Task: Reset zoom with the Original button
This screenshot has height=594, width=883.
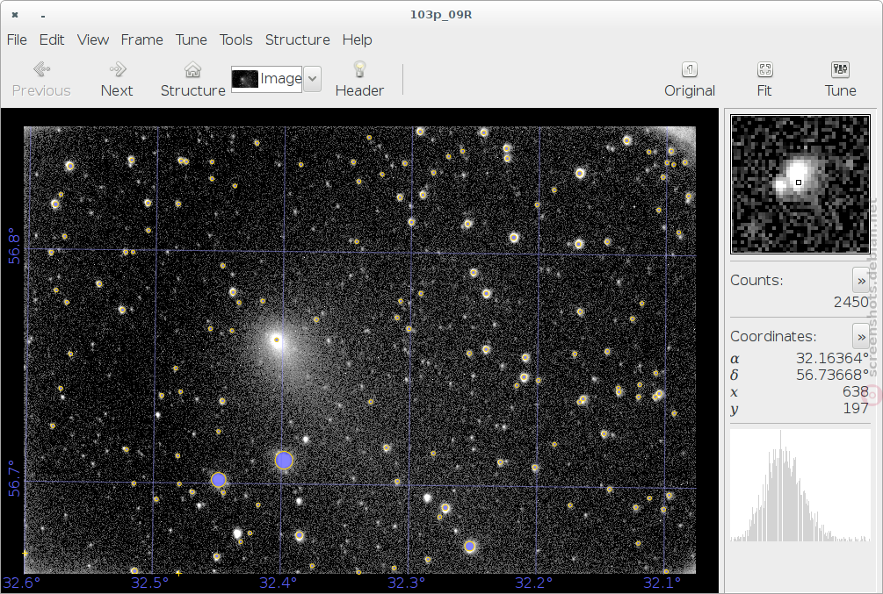Action: click(690, 79)
